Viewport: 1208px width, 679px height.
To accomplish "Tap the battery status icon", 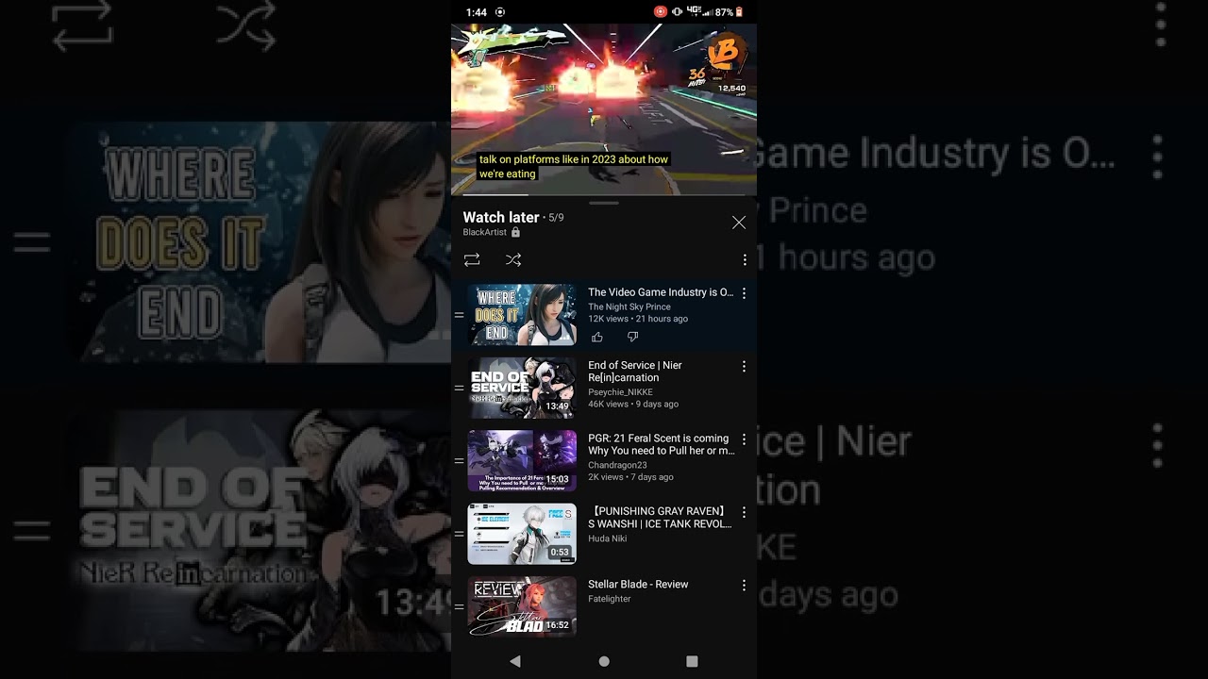I will click(x=739, y=12).
